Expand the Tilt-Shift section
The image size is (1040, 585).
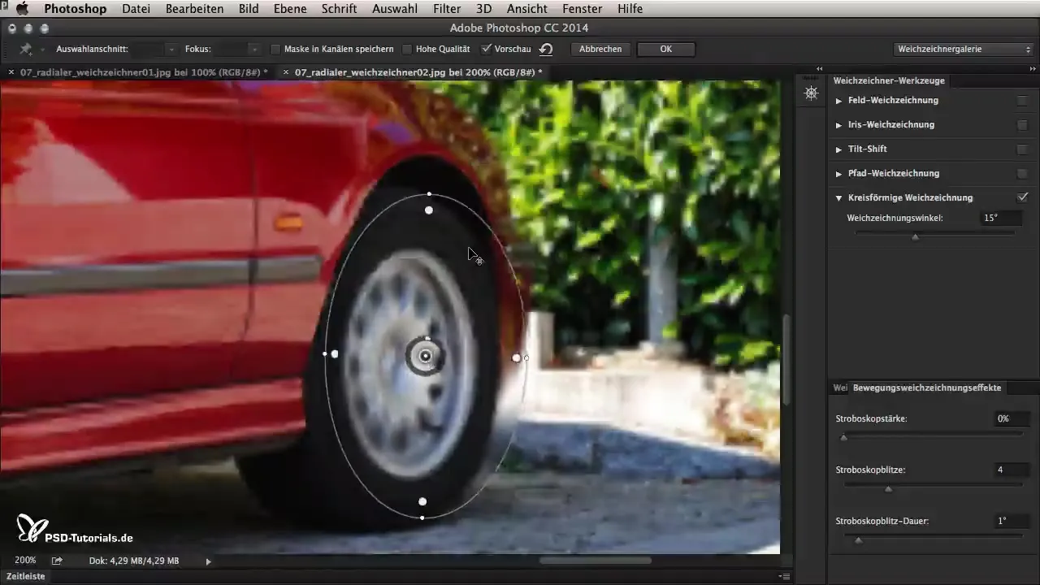[838, 149]
